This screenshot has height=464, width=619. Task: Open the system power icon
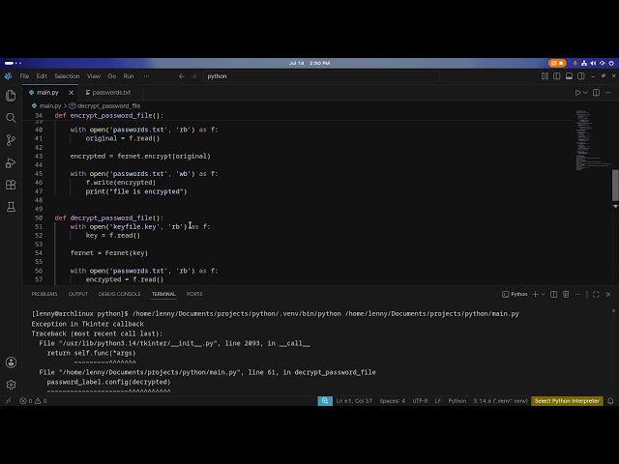click(611, 63)
